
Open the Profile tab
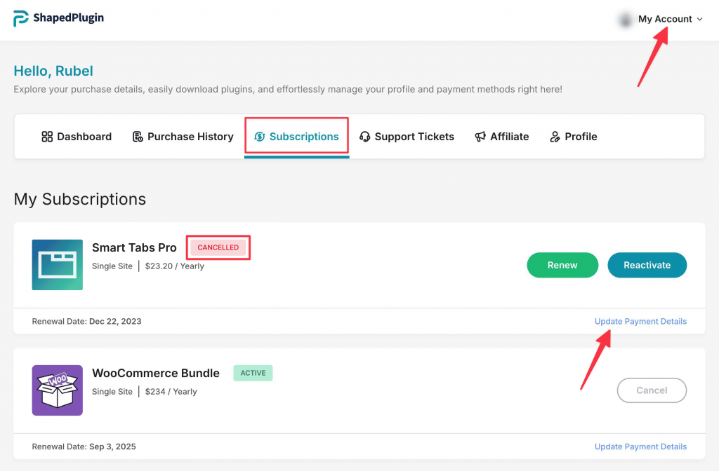(x=573, y=137)
